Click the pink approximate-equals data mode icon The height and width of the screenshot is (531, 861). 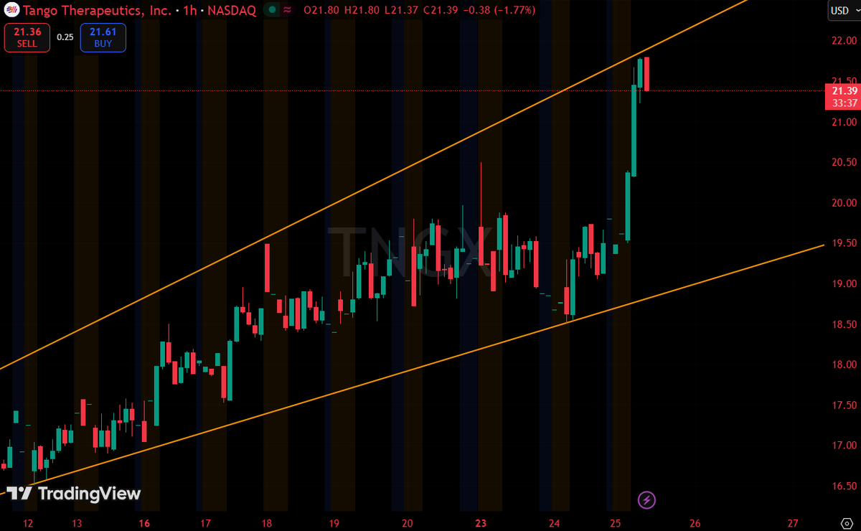(287, 10)
